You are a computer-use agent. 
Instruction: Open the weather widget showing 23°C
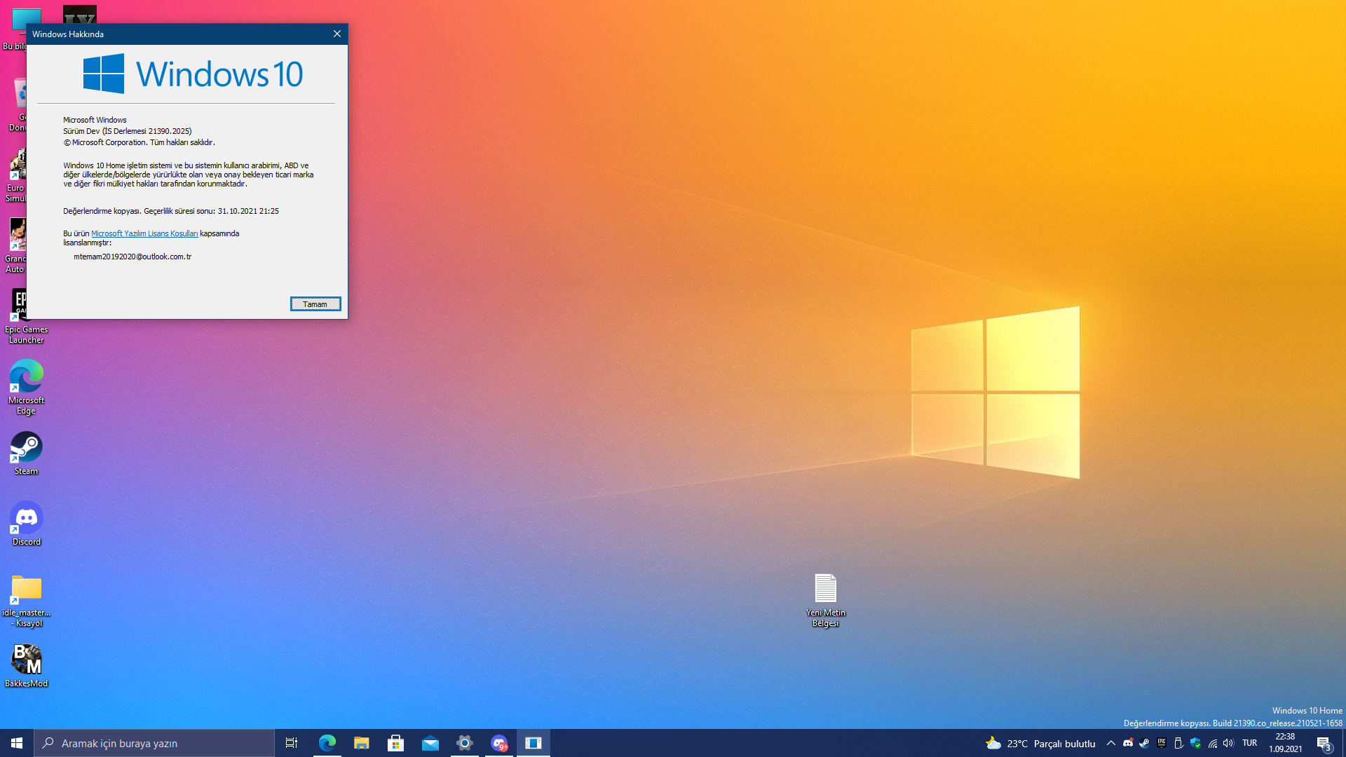click(x=1040, y=743)
